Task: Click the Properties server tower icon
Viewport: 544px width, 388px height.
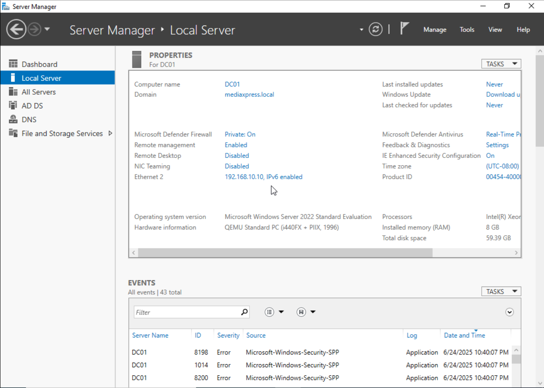Action: point(137,59)
